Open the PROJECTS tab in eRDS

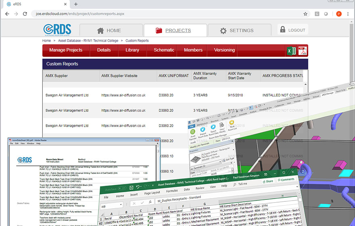tap(175, 30)
